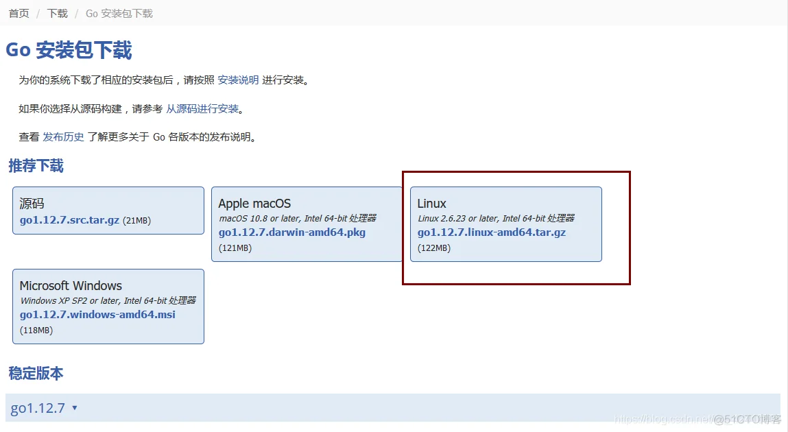Click the (118MB) Windows size text

pos(36,330)
